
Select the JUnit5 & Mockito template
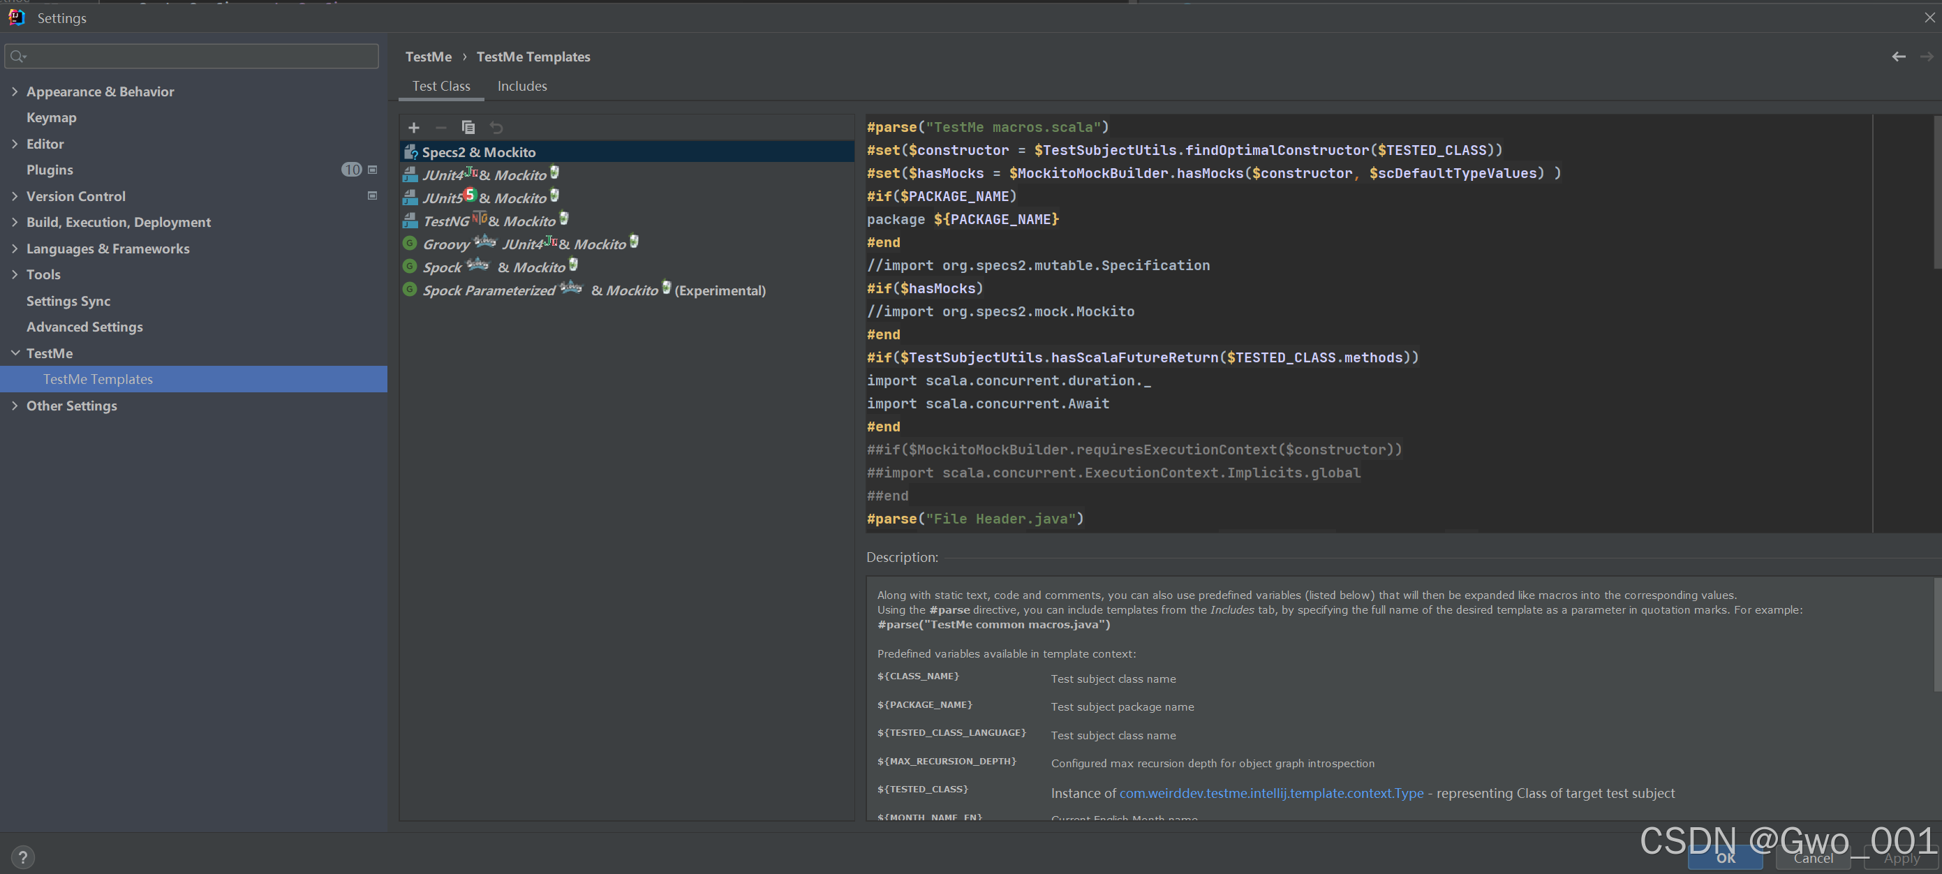pos(628,198)
